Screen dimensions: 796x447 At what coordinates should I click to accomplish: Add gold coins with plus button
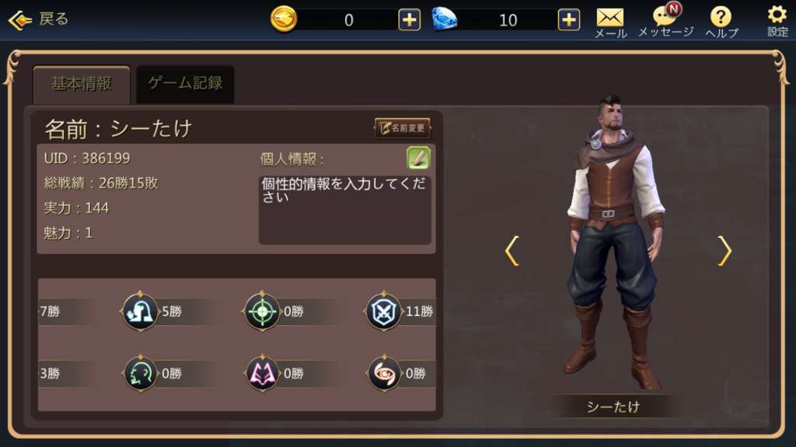(409, 19)
